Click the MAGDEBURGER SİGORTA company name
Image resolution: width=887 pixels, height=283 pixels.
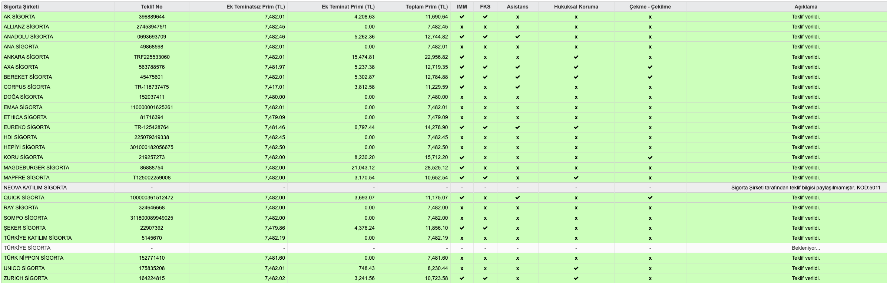coord(36,168)
